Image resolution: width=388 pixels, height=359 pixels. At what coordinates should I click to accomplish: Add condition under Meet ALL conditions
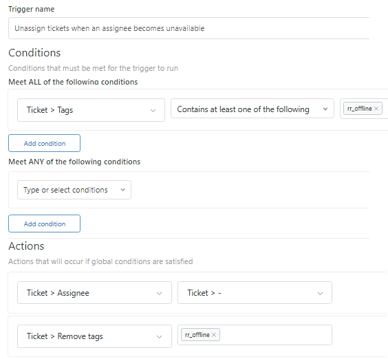pyautogui.click(x=44, y=143)
